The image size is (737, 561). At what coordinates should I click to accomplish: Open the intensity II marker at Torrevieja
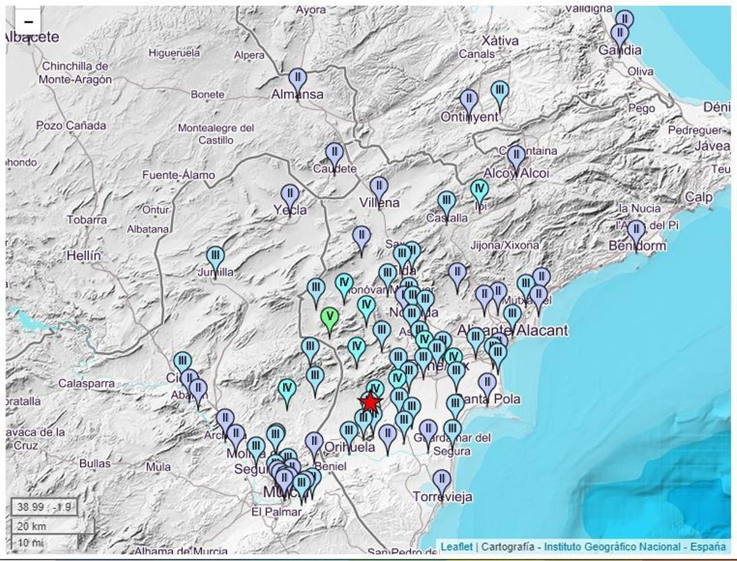click(x=442, y=484)
